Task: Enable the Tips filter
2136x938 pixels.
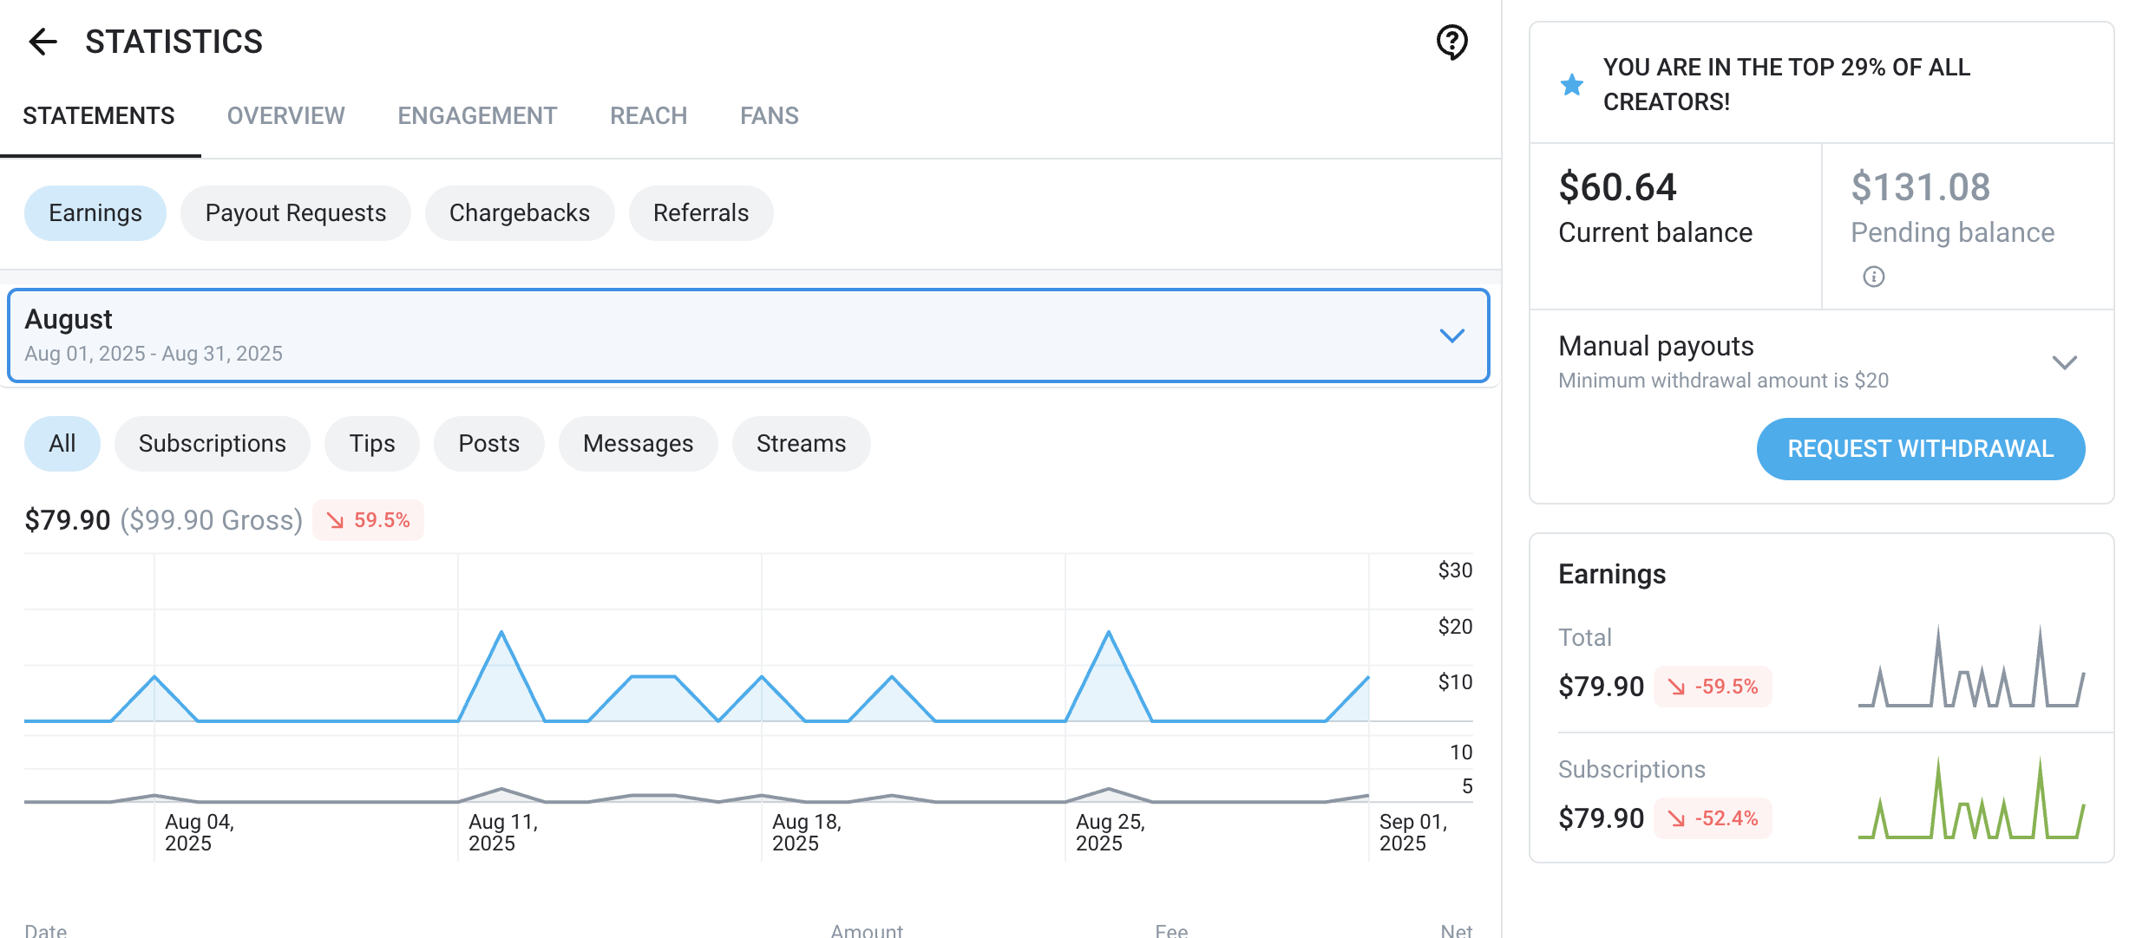Action: coord(371,443)
